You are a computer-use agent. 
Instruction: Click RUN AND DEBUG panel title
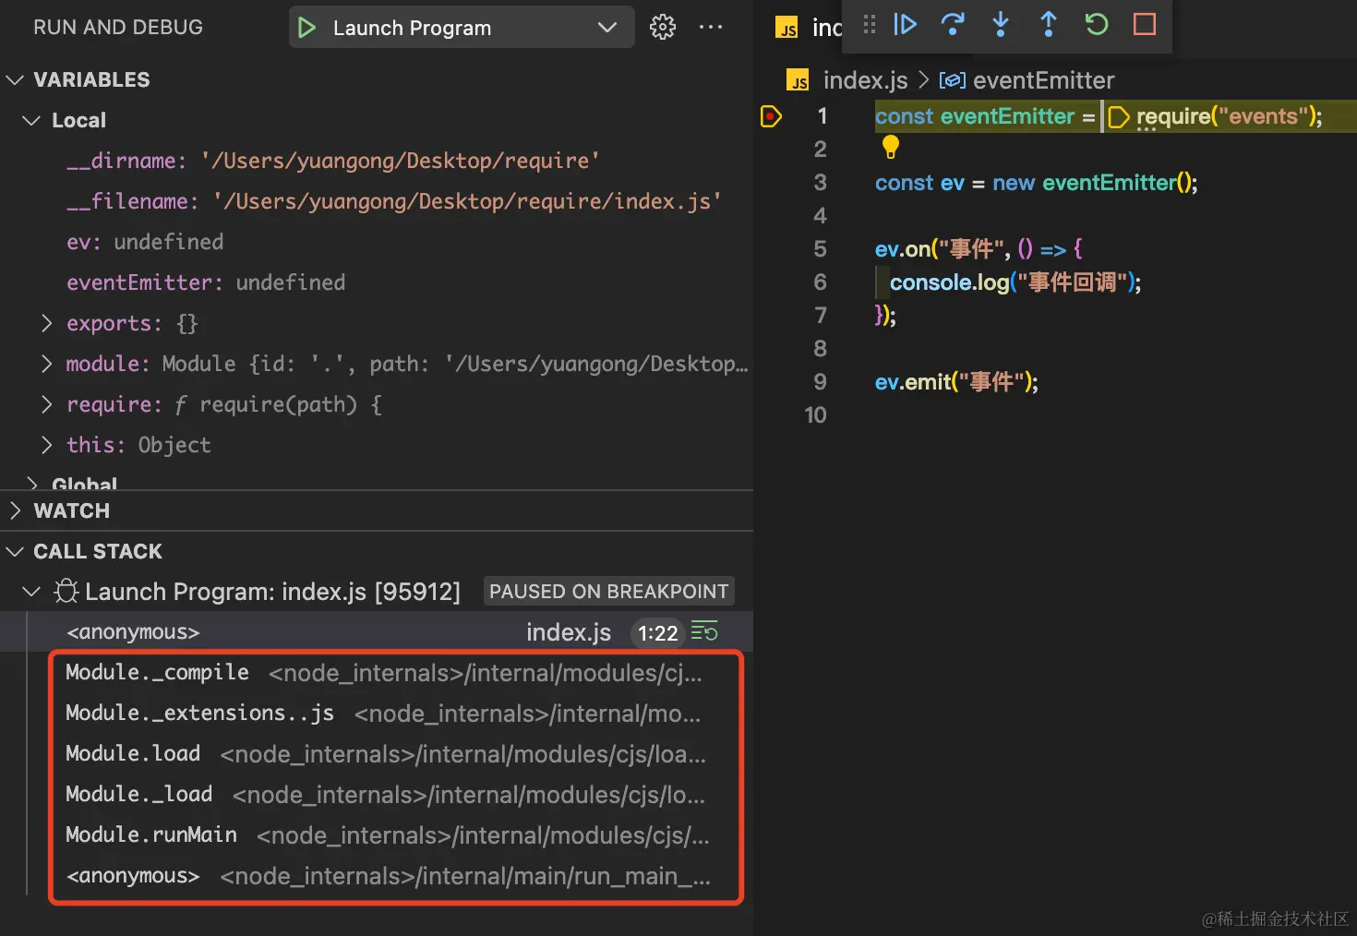(118, 28)
